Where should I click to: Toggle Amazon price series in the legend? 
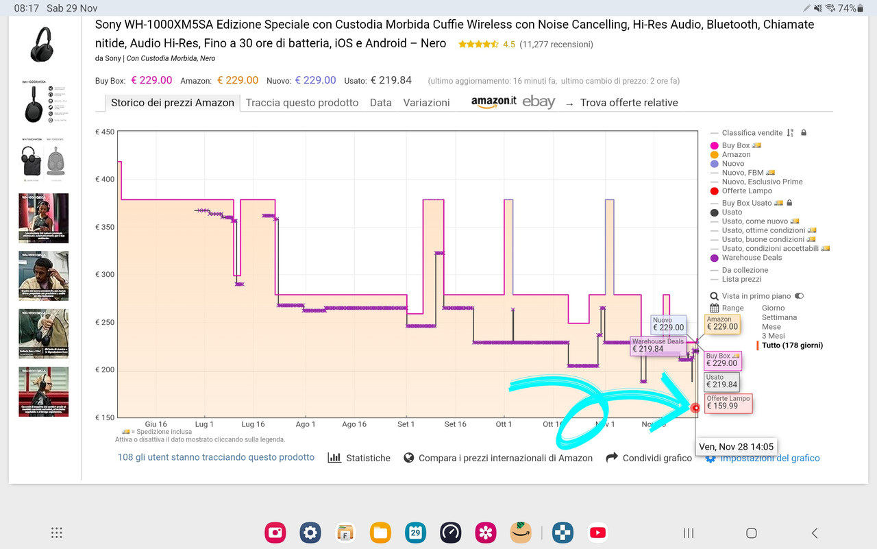click(730, 154)
